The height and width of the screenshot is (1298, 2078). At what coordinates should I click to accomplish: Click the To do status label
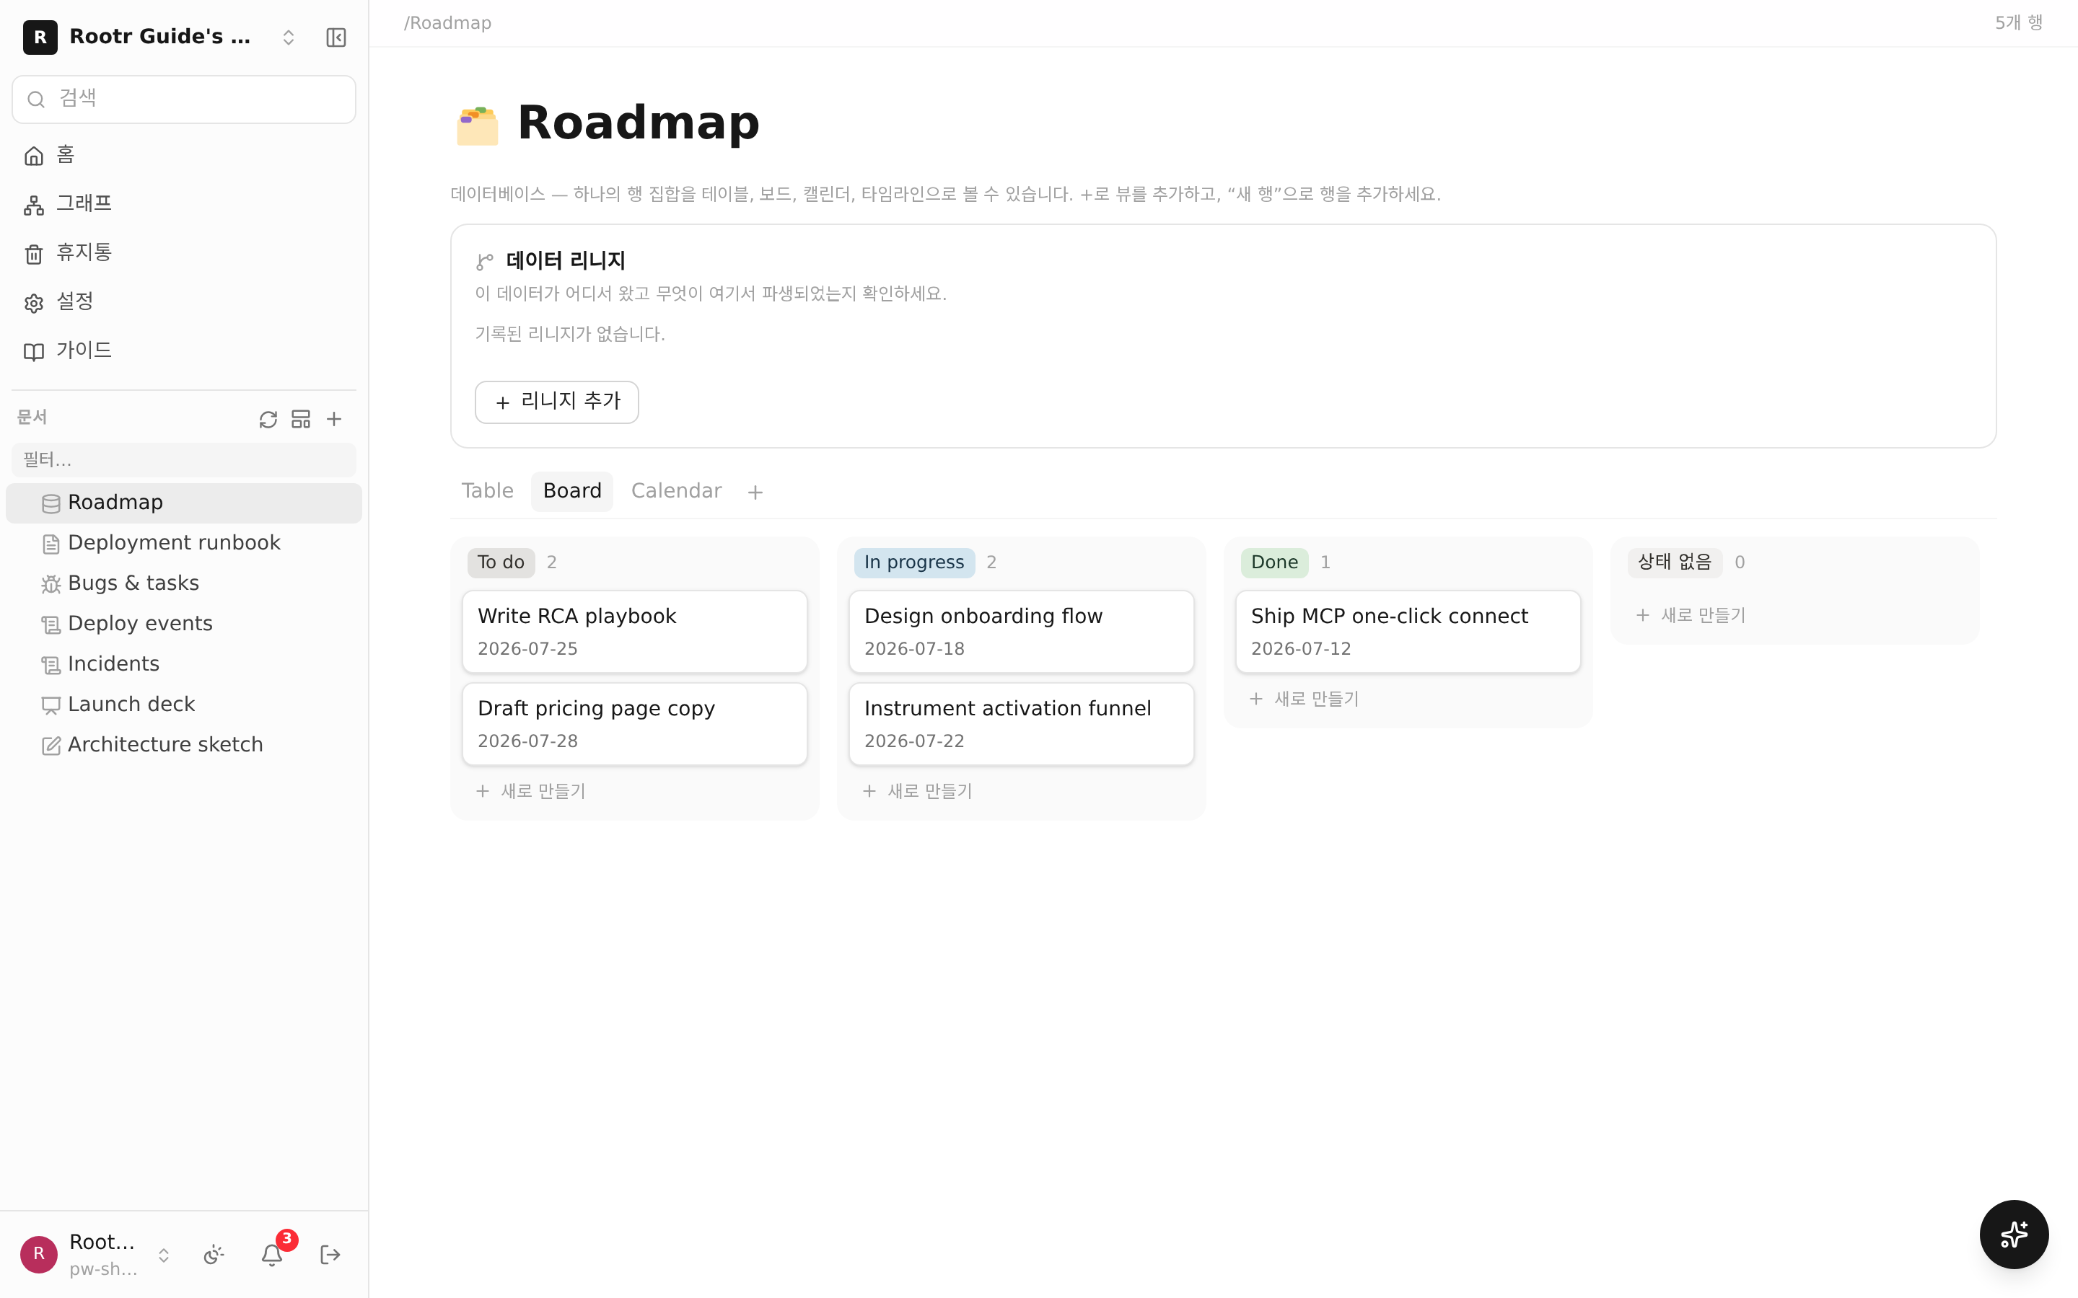click(x=501, y=562)
